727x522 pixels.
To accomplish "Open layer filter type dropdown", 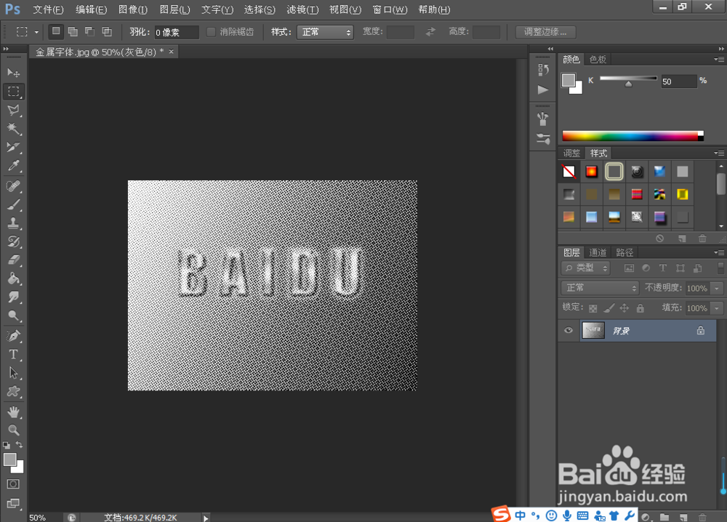I will pyautogui.click(x=585, y=268).
